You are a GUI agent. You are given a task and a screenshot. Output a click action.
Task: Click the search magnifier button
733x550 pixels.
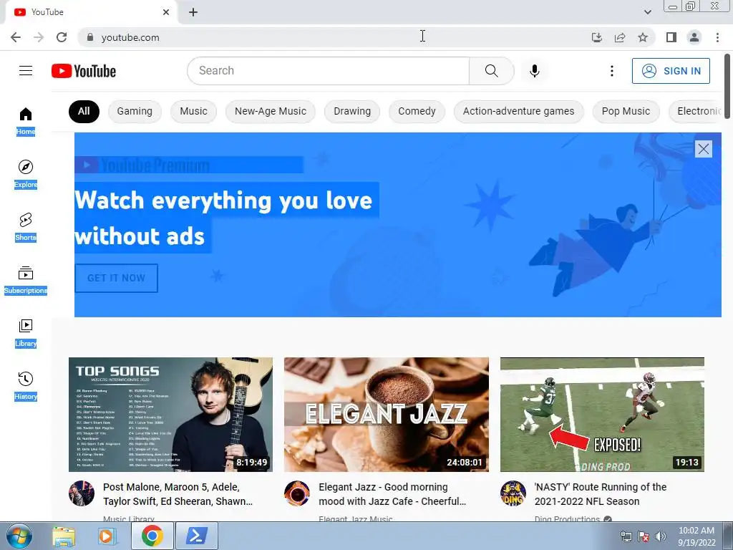(x=491, y=71)
